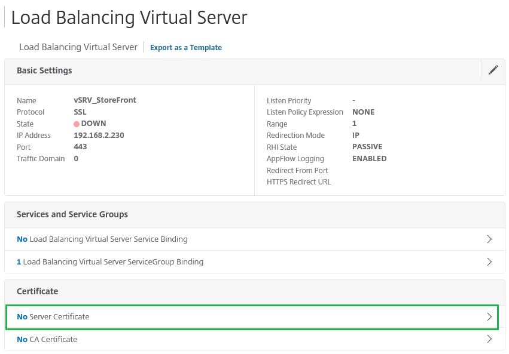Click the red DOWN status indicator

(77, 124)
